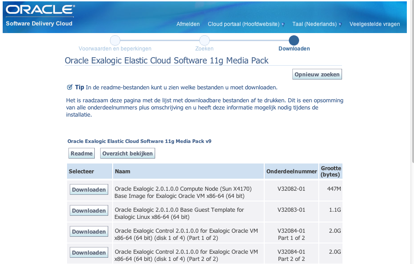The height and width of the screenshot is (264, 414).
Task: Open Cloud portaal (Hoofdwebsite) dropdown arrow
Action: [x=283, y=25]
